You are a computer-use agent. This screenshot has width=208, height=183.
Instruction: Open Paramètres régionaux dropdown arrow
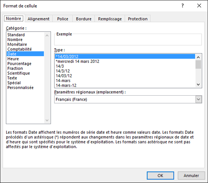tap(198, 99)
